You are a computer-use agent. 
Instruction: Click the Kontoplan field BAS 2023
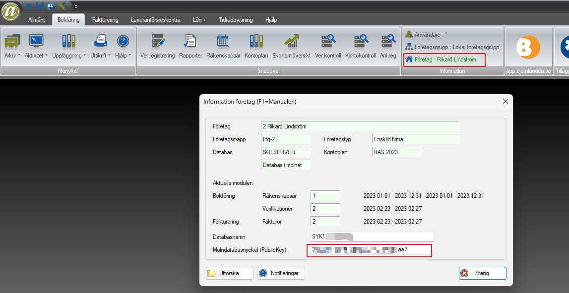pos(397,152)
